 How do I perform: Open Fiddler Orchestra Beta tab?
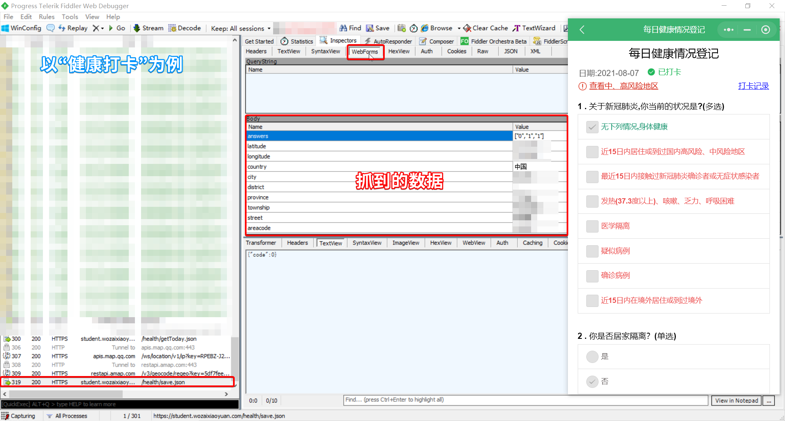(x=493, y=41)
